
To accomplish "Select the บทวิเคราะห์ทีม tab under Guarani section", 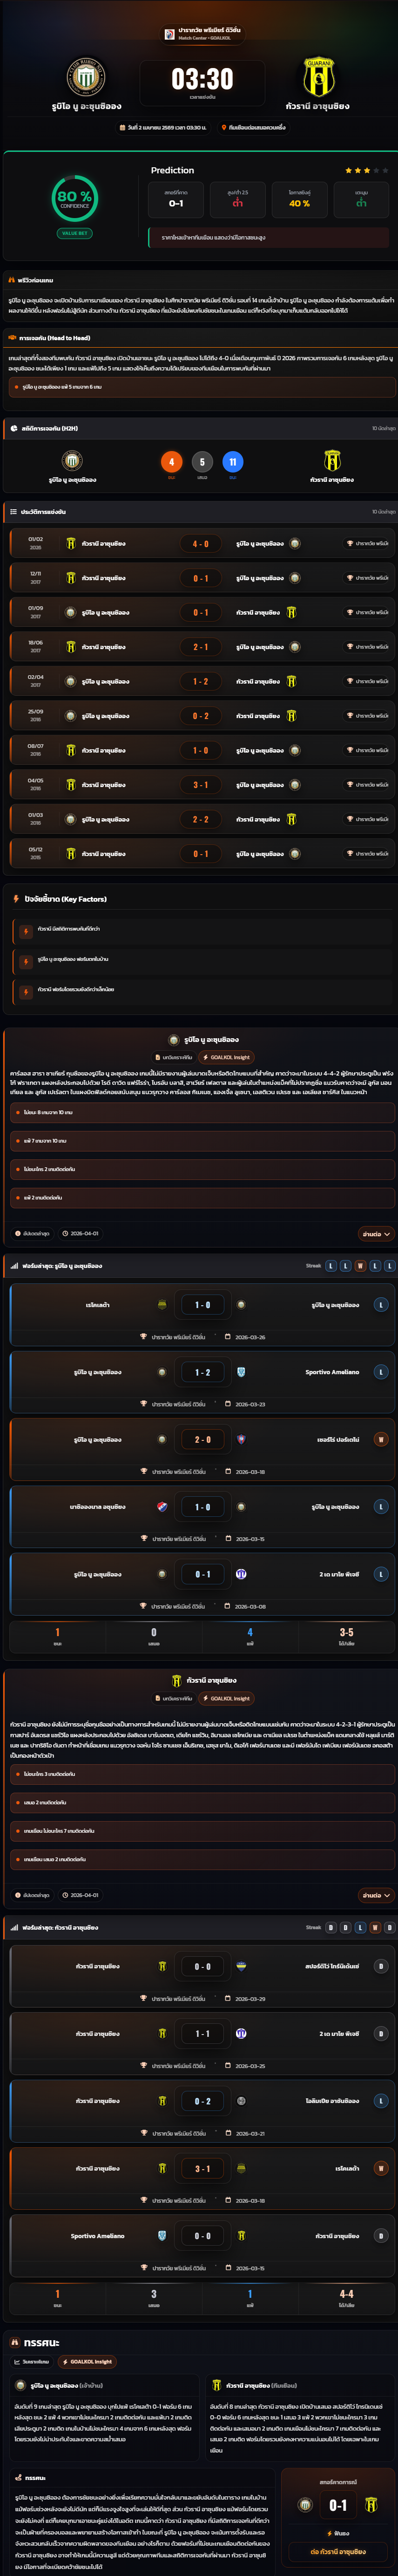I will (173, 1698).
